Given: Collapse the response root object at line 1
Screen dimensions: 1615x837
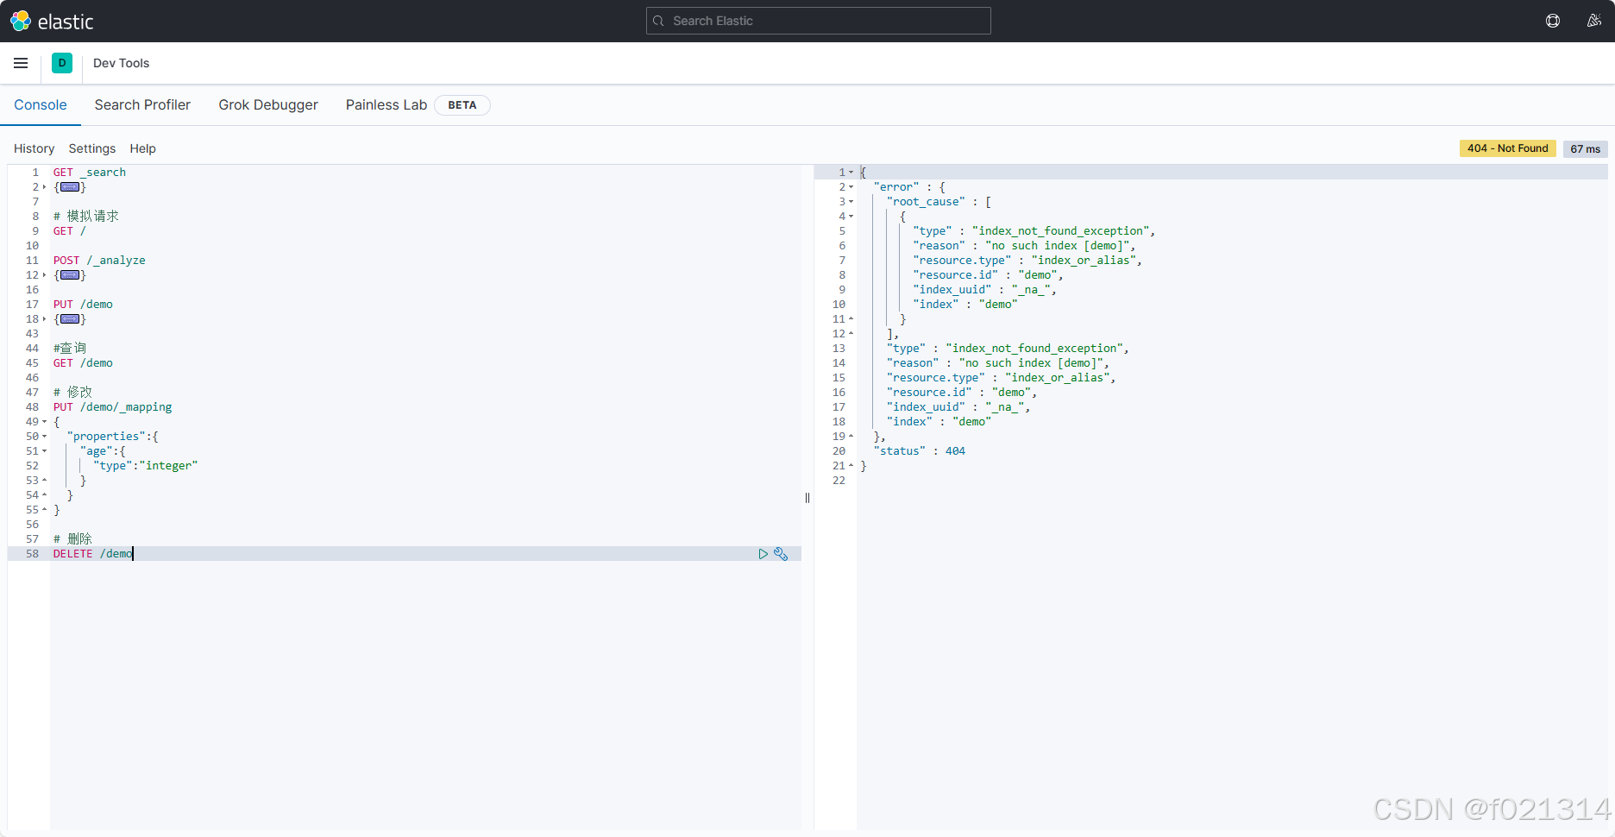Looking at the screenshot, I should (851, 173).
